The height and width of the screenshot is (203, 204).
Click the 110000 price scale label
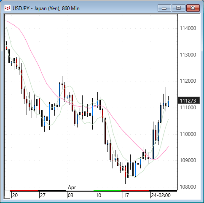(188, 134)
